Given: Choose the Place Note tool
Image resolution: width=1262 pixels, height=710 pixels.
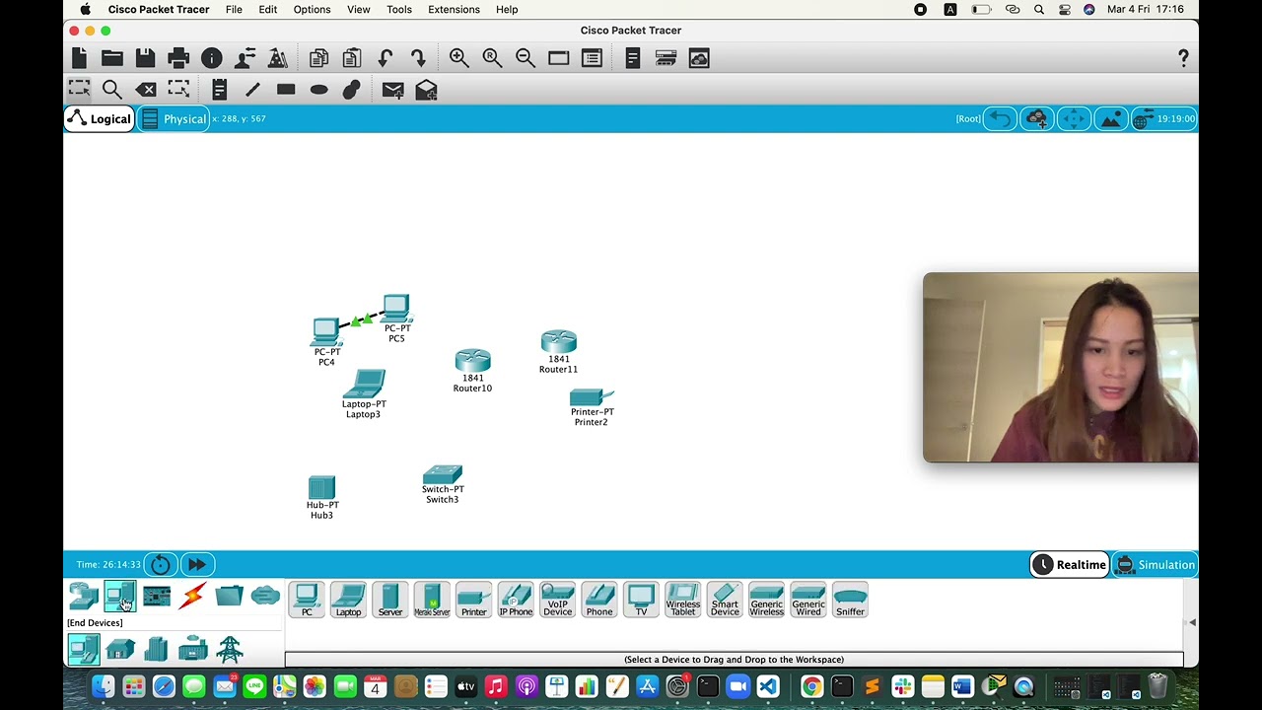Looking at the screenshot, I should pyautogui.click(x=220, y=90).
